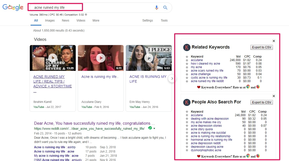Open 'Acne is ruining my life..' video link
289x161 pixels.
pos(100,77)
